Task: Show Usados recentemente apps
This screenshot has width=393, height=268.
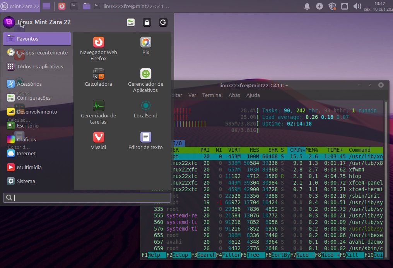Action: click(37, 53)
